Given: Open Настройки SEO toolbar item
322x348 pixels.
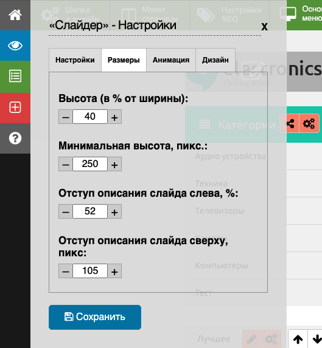Looking at the screenshot, I should coord(229,15).
